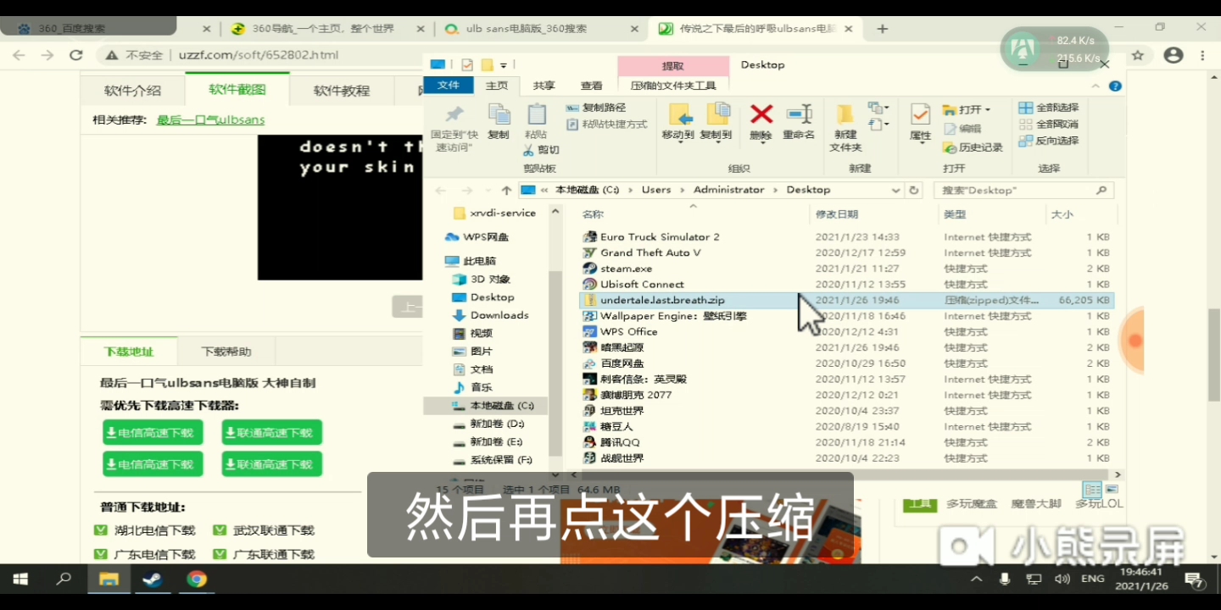Switch to details view in the status bar

[x=1093, y=490]
